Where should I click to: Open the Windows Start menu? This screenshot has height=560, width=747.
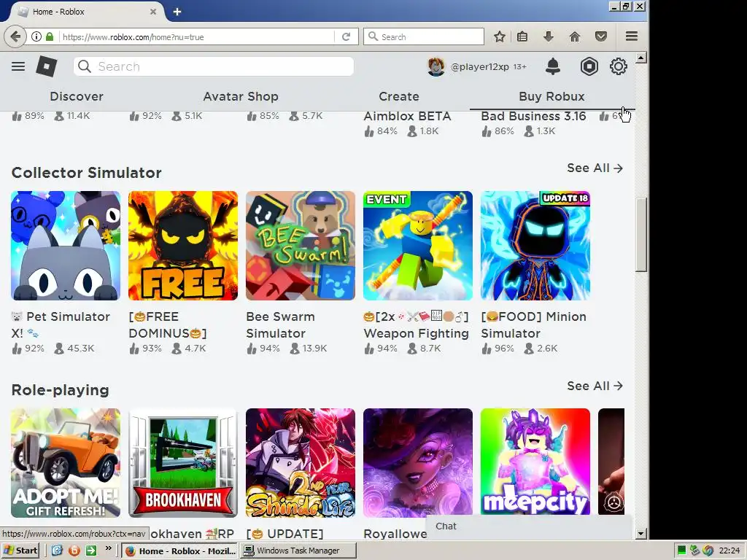pyautogui.click(x=20, y=551)
